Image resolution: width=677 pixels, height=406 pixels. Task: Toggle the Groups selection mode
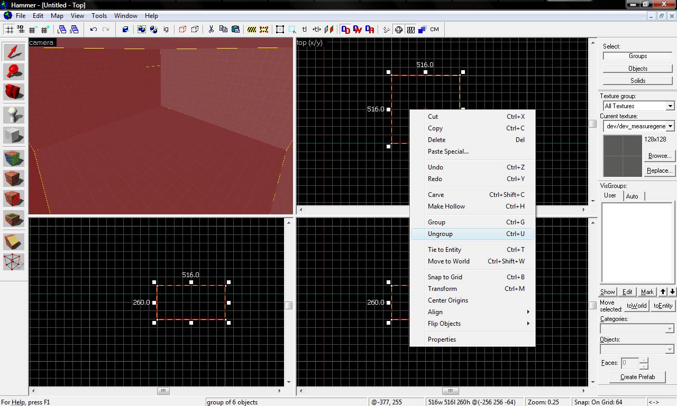point(637,56)
